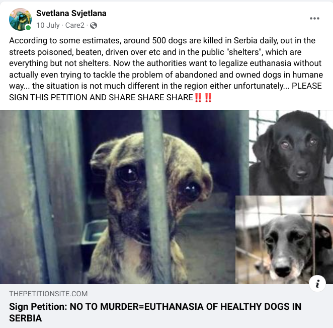Click the metal cage bar in the photo
The height and width of the screenshot is (328, 333).
(156, 197)
